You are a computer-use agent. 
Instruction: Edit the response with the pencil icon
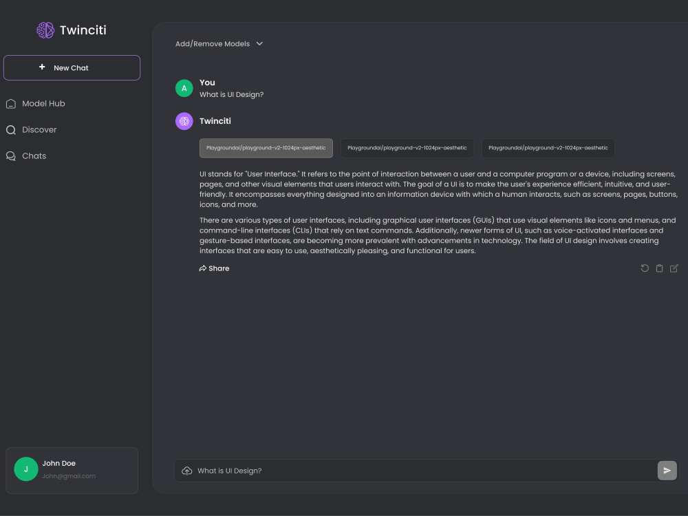pyautogui.click(x=674, y=268)
